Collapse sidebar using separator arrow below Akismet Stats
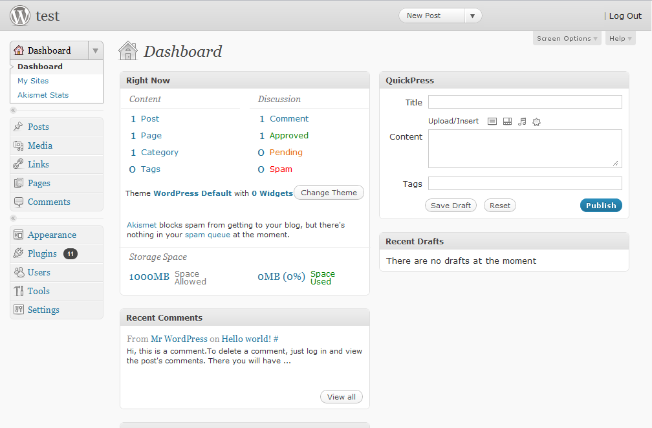 [x=14, y=110]
